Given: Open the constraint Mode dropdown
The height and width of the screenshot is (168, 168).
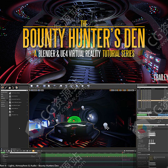Looking at the screenshot, I should tap(152, 144).
